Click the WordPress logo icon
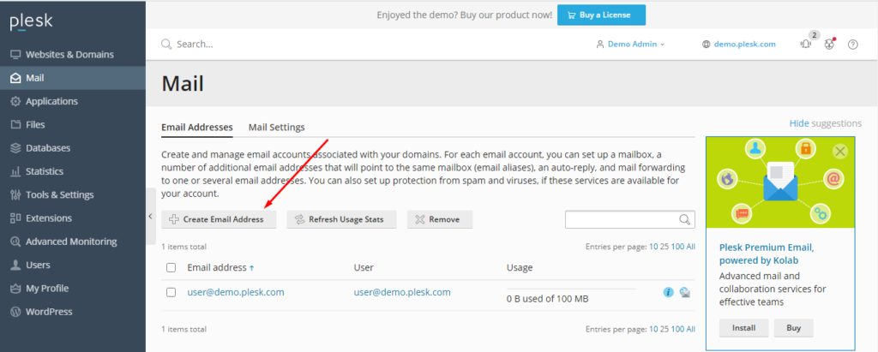878x352 pixels. pyautogui.click(x=15, y=312)
